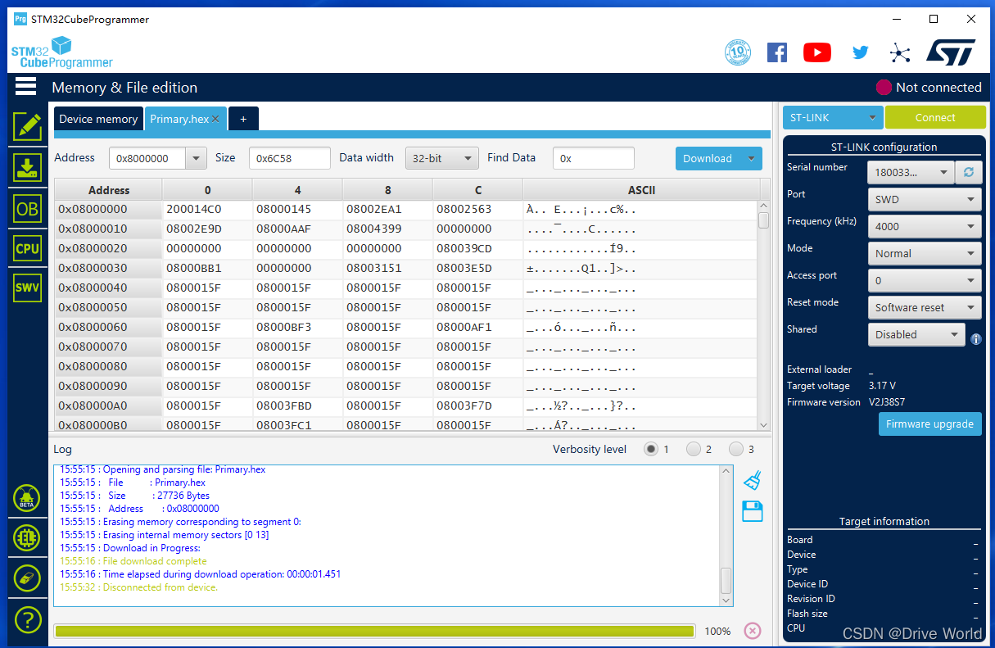Show Shared mode info icon
Image resolution: width=995 pixels, height=648 pixels.
tap(976, 338)
